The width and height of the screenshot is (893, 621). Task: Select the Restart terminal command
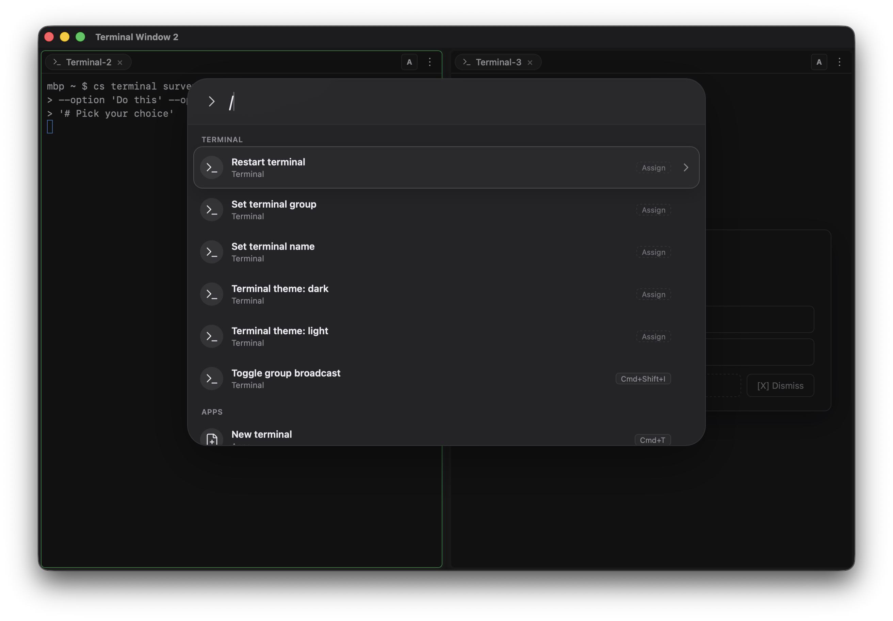click(446, 168)
